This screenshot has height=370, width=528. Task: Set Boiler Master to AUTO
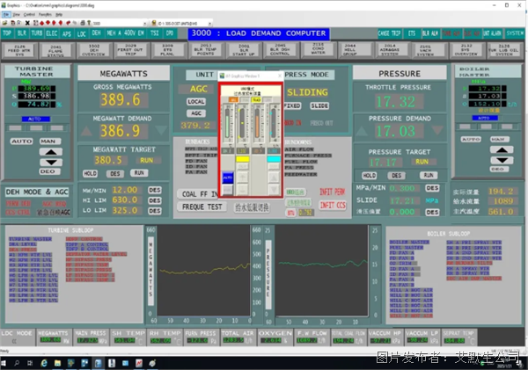471,139
